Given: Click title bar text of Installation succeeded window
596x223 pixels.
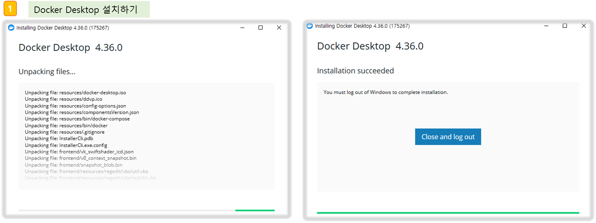Looking at the screenshot, I should click(362, 26).
